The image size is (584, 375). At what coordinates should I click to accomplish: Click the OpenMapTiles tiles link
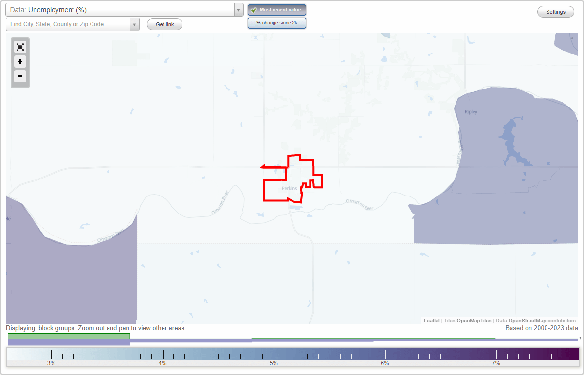[x=473, y=321]
